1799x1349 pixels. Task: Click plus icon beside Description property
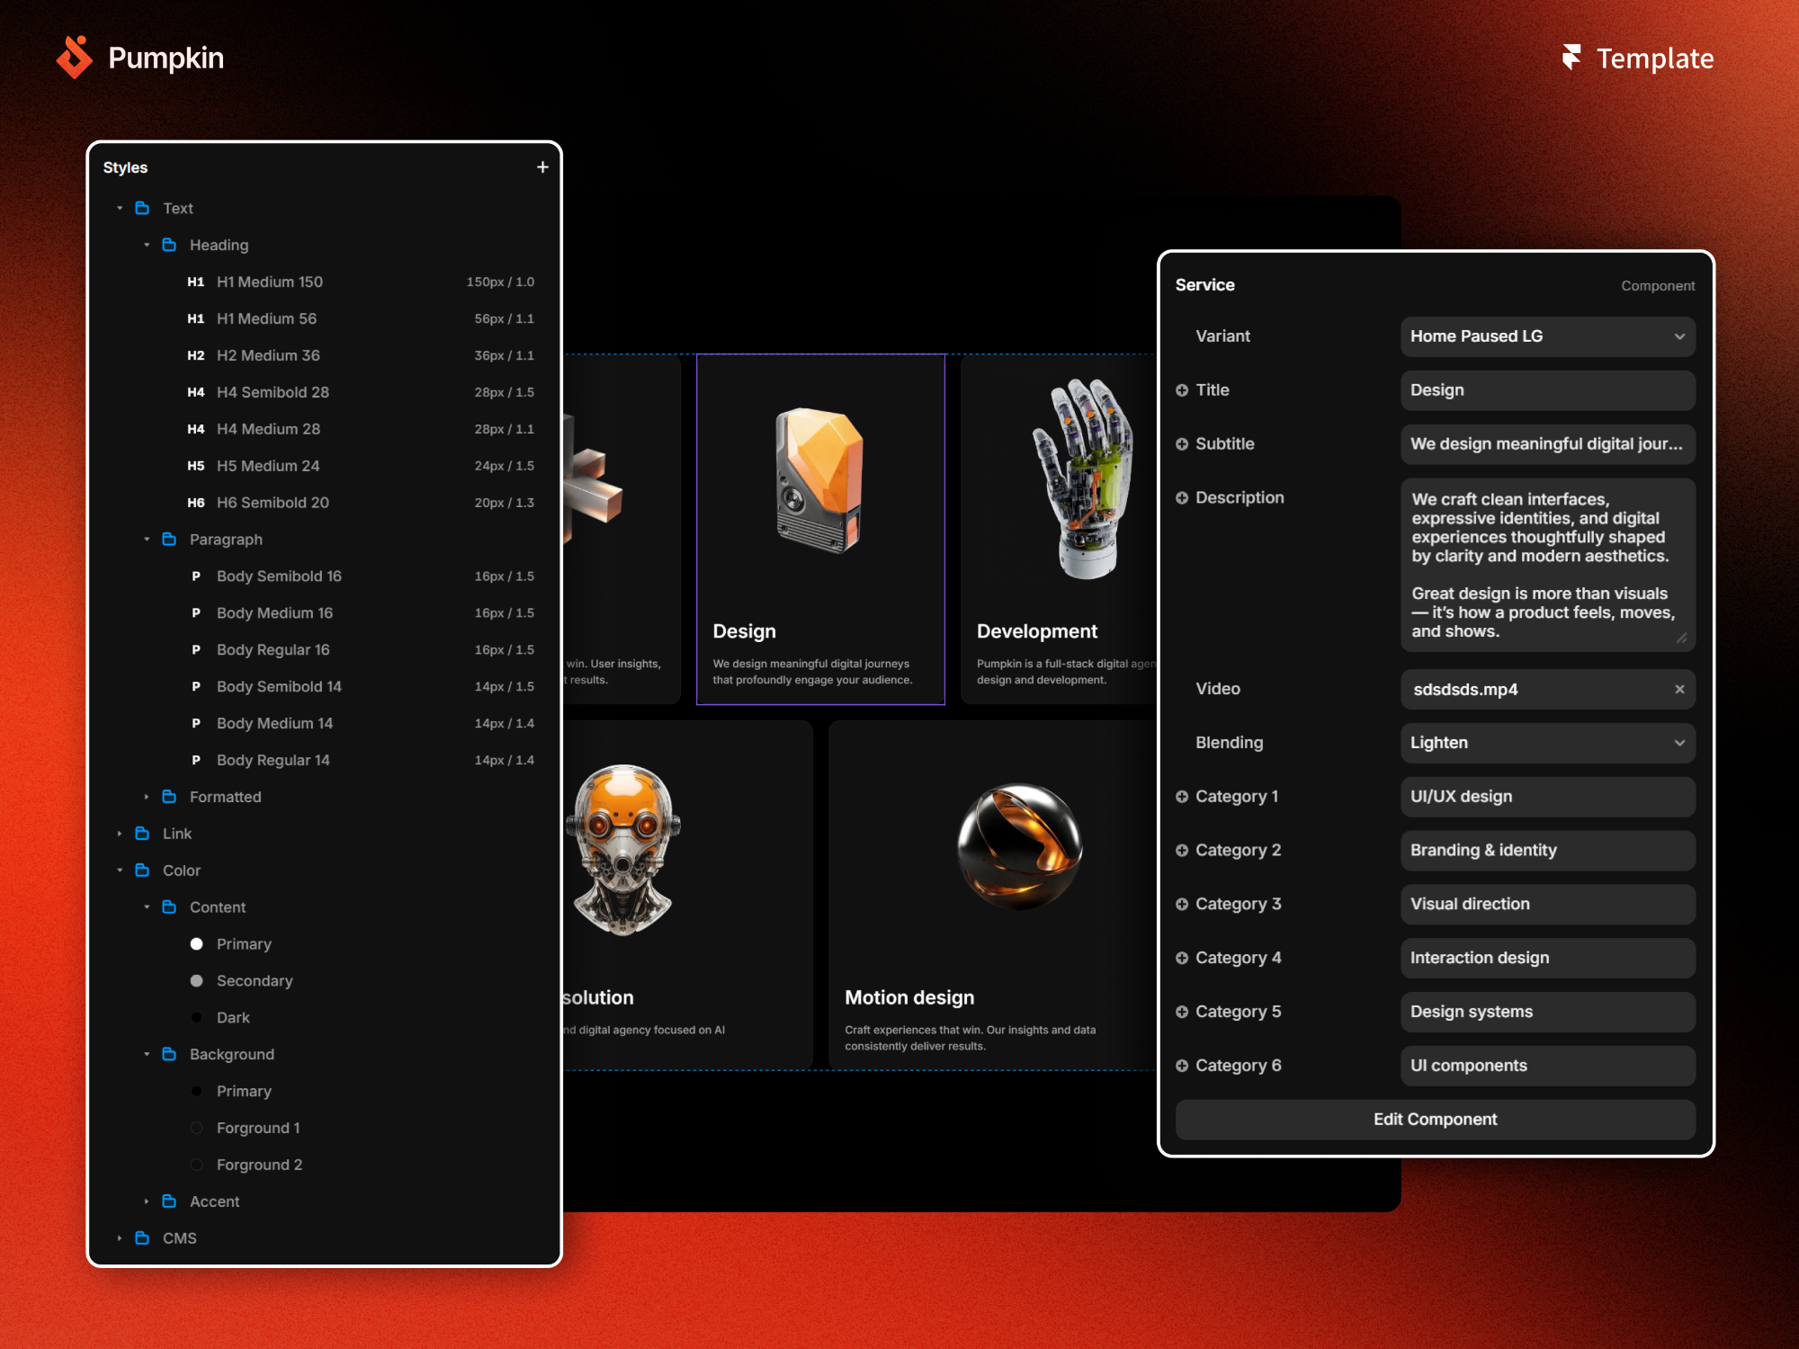tap(1182, 498)
